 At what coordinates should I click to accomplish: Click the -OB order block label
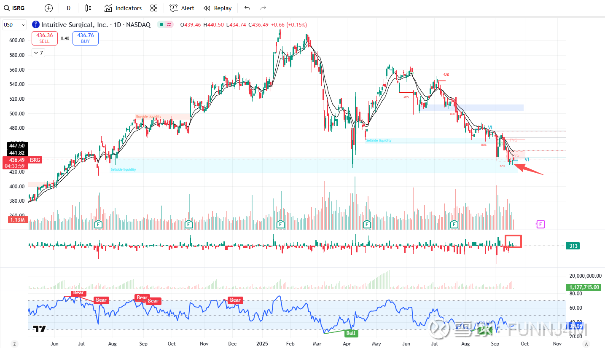tap(446, 75)
